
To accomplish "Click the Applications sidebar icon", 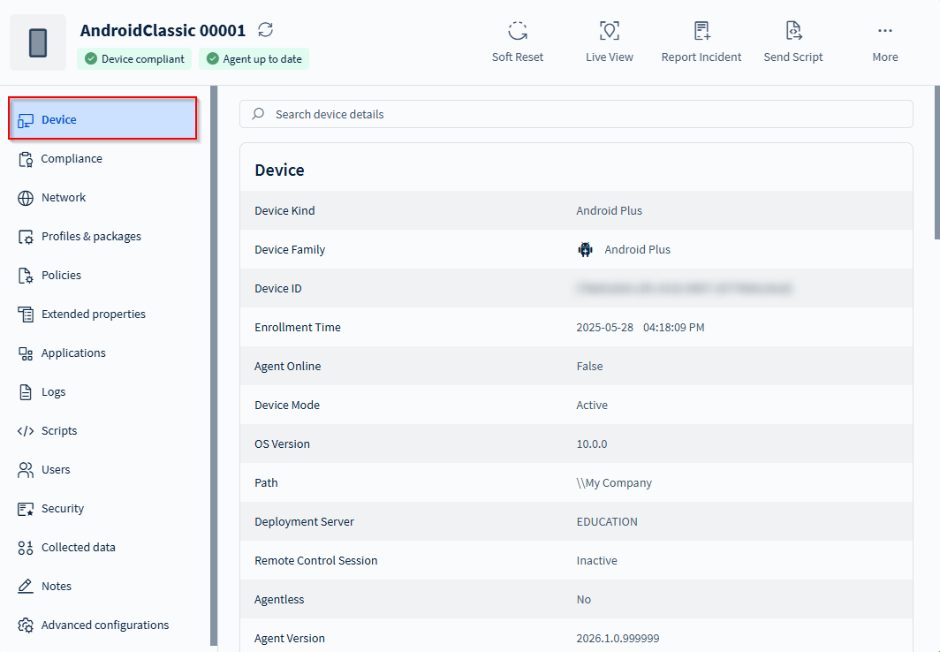I will pyautogui.click(x=26, y=353).
